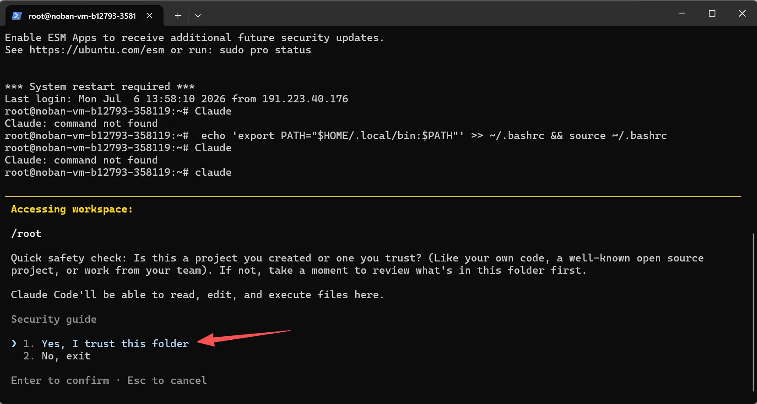
Task: Click the https://ubuntu.com/esm URL
Action: tap(97, 50)
